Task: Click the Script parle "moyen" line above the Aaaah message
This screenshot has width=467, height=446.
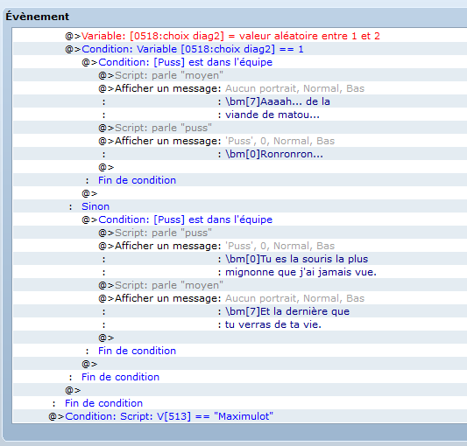Action: click(240, 75)
